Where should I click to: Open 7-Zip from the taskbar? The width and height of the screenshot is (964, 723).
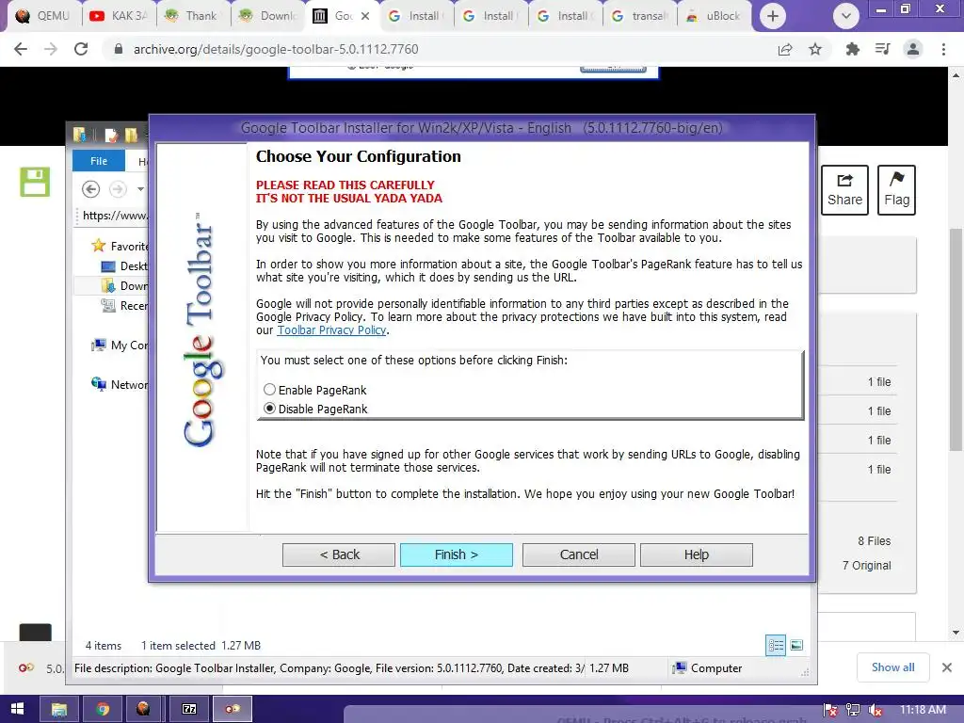coord(188,710)
